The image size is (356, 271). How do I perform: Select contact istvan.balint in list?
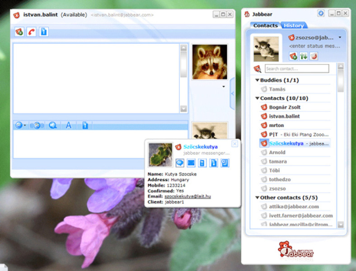[x=295, y=116]
